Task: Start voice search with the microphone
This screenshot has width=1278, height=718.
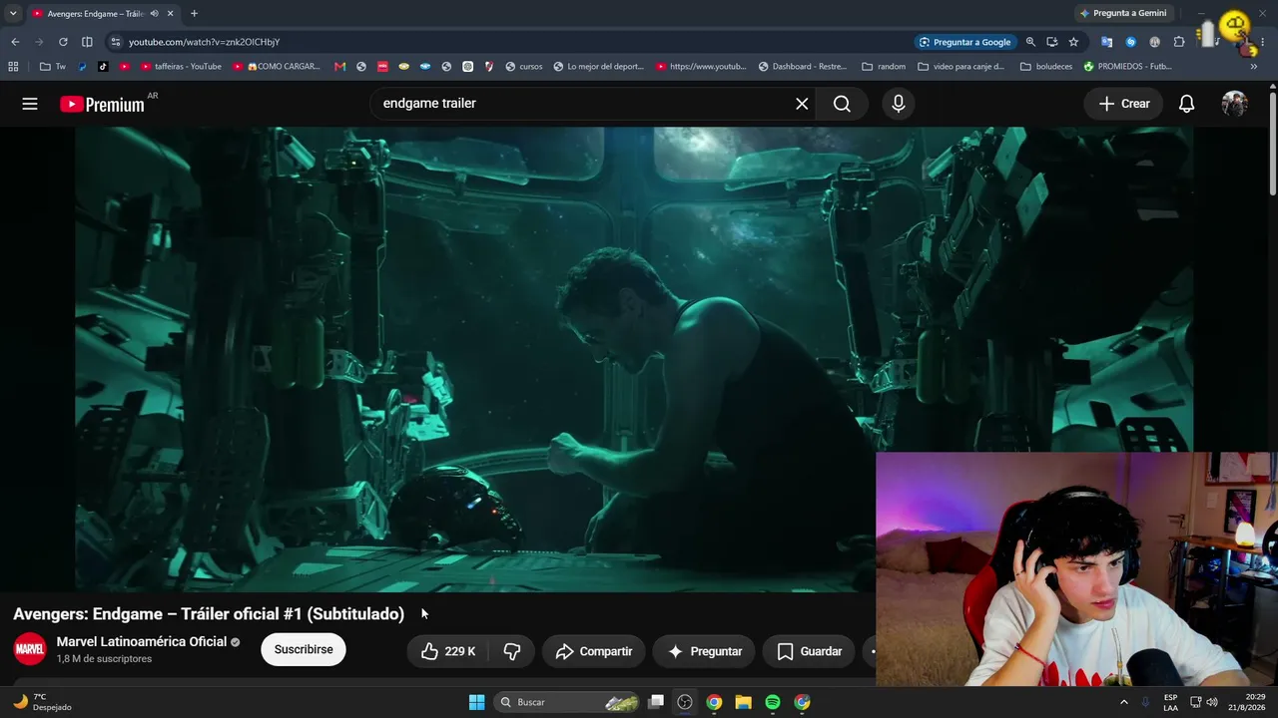Action: (899, 104)
